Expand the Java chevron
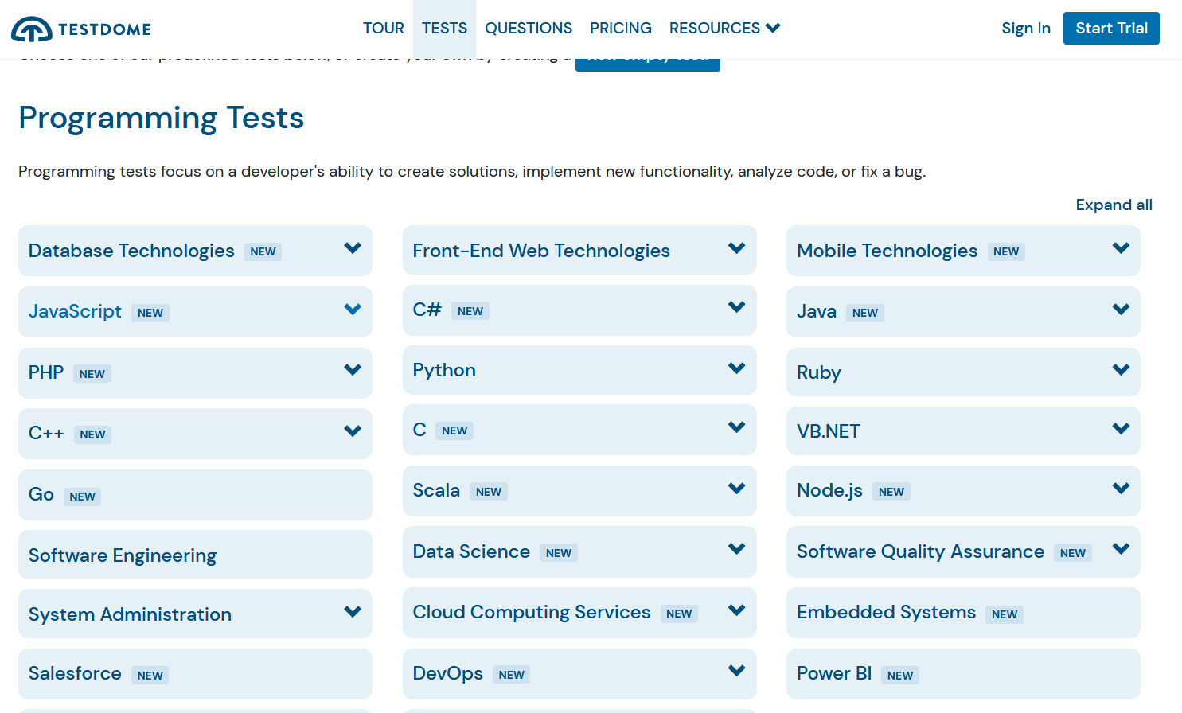 (x=1121, y=310)
